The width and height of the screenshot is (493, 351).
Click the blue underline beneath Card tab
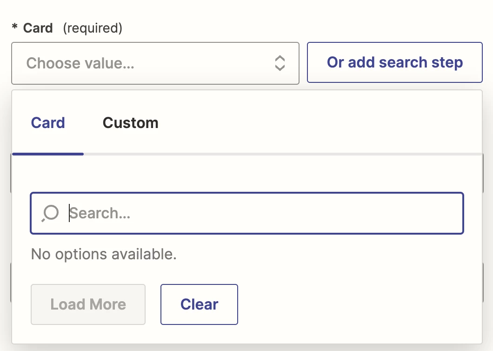pos(48,154)
